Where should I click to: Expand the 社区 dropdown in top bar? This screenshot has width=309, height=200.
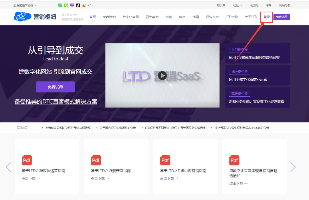click(x=238, y=5)
